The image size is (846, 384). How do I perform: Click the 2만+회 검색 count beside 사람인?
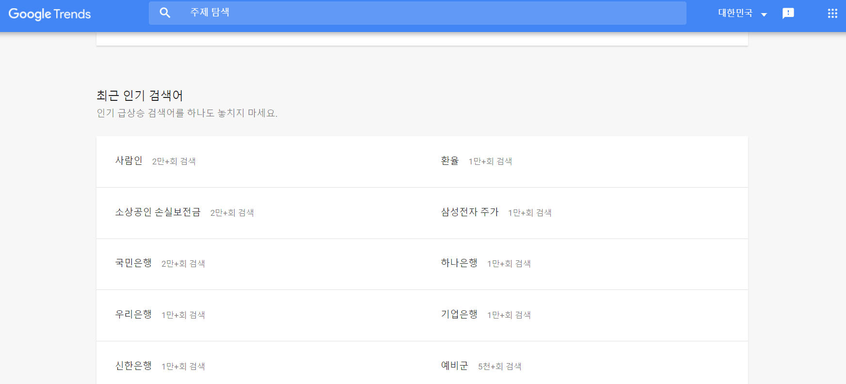point(174,161)
